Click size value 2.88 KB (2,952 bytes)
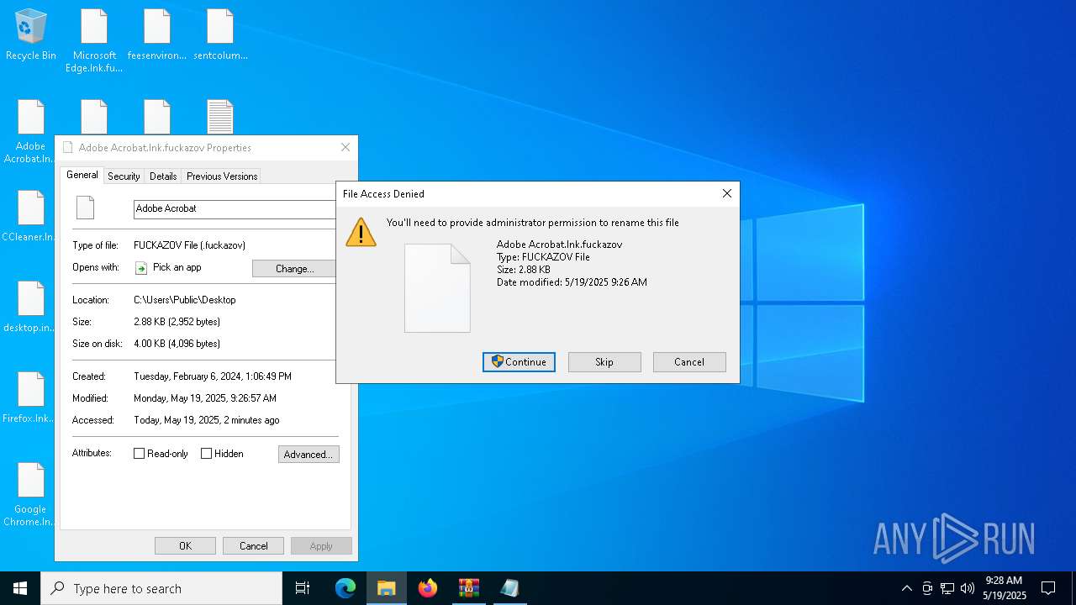The width and height of the screenshot is (1076, 605). [x=177, y=322]
